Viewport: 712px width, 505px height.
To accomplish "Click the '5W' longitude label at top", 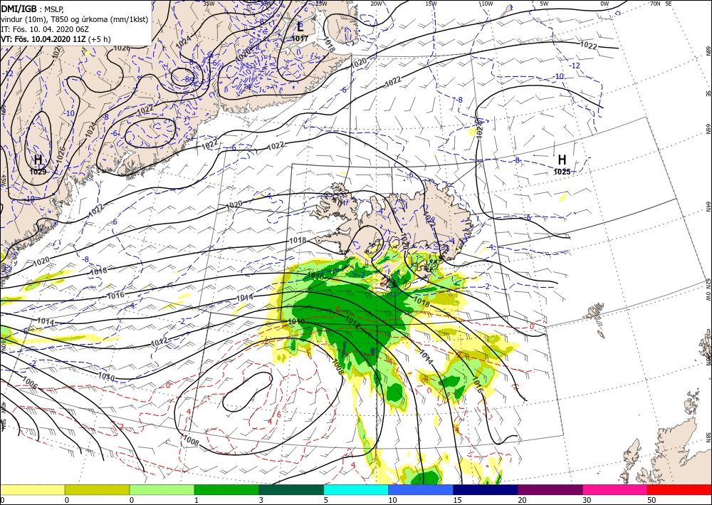I will (x=545, y=4).
